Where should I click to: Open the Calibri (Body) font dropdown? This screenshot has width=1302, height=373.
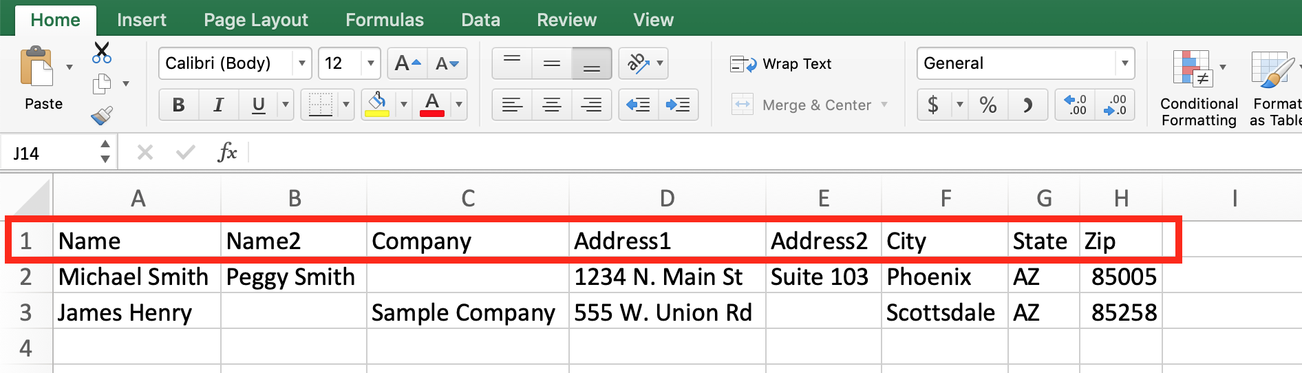[x=301, y=64]
